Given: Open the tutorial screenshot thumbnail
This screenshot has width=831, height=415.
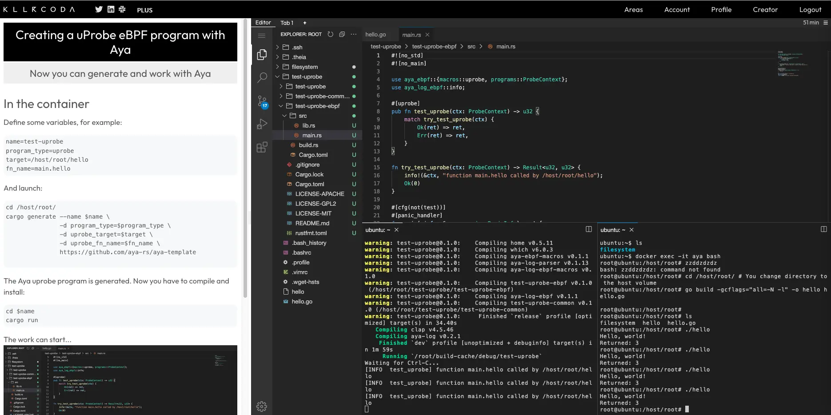Looking at the screenshot, I should pos(120,380).
